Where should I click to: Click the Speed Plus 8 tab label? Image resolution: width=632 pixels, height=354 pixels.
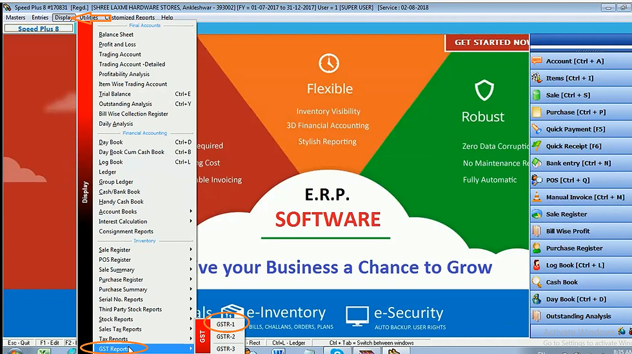click(38, 28)
